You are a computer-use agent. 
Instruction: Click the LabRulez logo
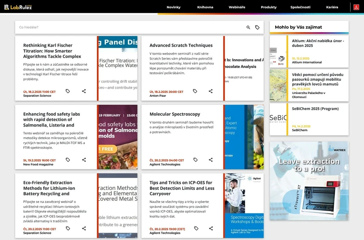click(18, 7)
